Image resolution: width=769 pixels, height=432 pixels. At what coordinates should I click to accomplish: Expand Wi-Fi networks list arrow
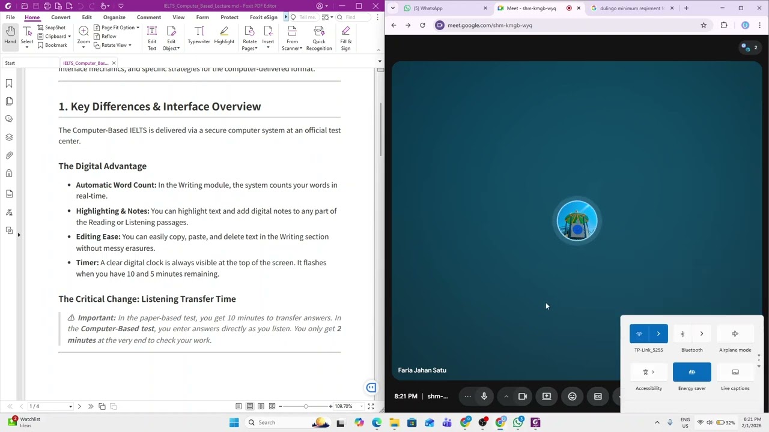[x=658, y=334]
